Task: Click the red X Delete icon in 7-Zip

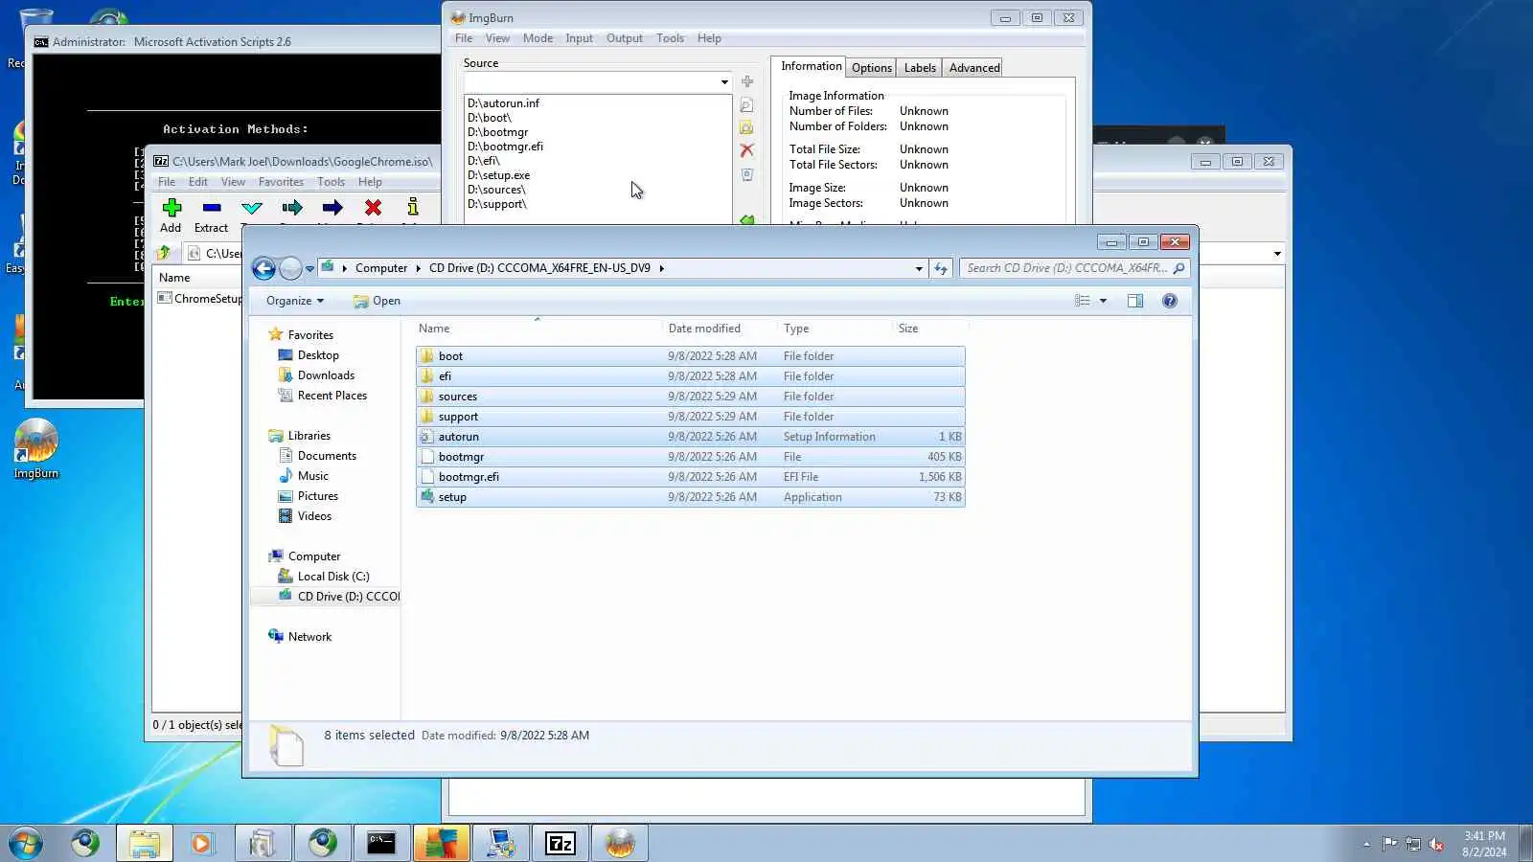Action: [x=373, y=208]
